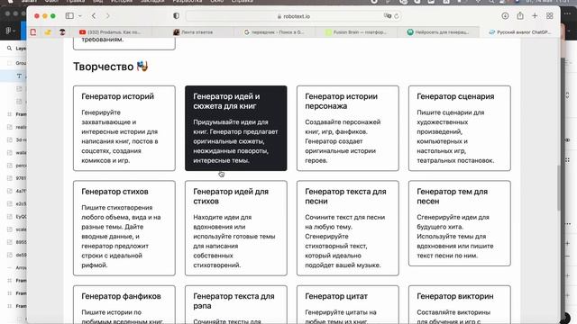Open the Генератор текста для рэпа card
577x324 pixels.
236,305
